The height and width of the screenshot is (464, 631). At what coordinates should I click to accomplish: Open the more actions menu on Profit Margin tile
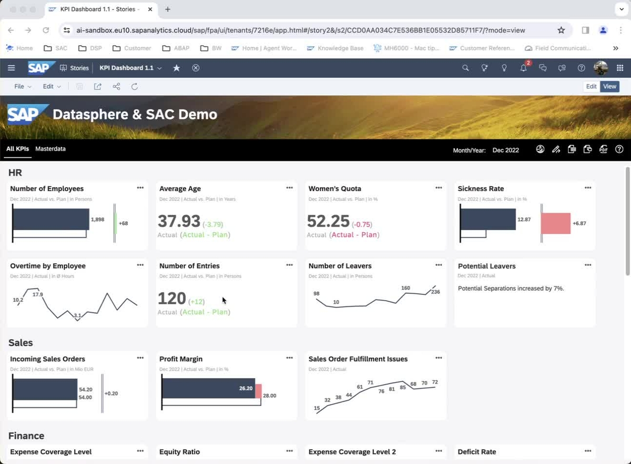coord(289,358)
